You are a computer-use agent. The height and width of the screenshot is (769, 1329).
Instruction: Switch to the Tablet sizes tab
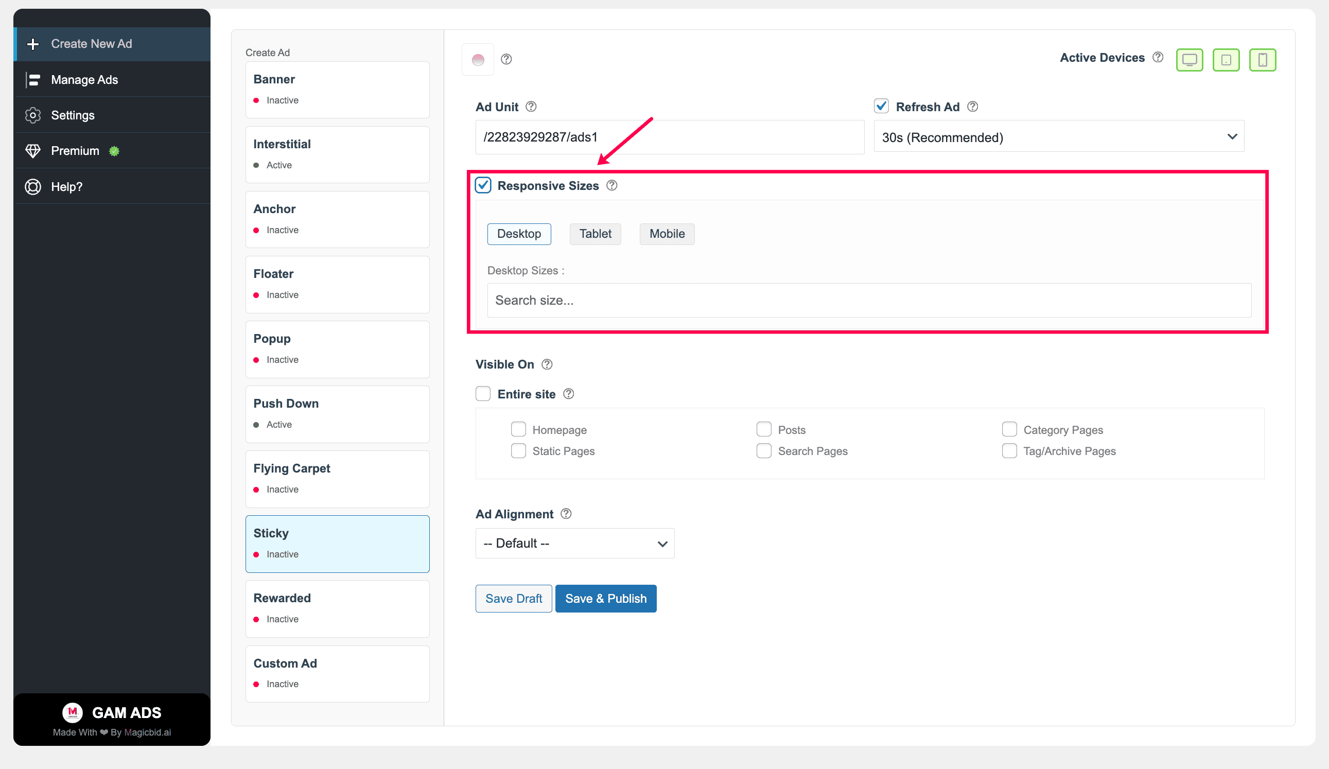point(596,234)
